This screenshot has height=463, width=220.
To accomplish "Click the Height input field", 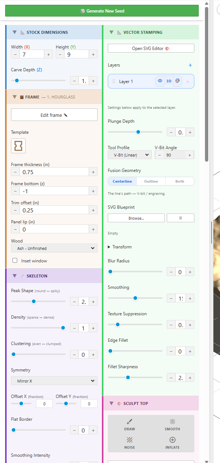I will [x=77, y=54].
